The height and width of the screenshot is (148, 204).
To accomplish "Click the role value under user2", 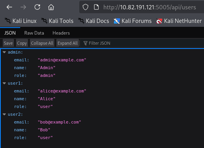I will pos(45,138).
